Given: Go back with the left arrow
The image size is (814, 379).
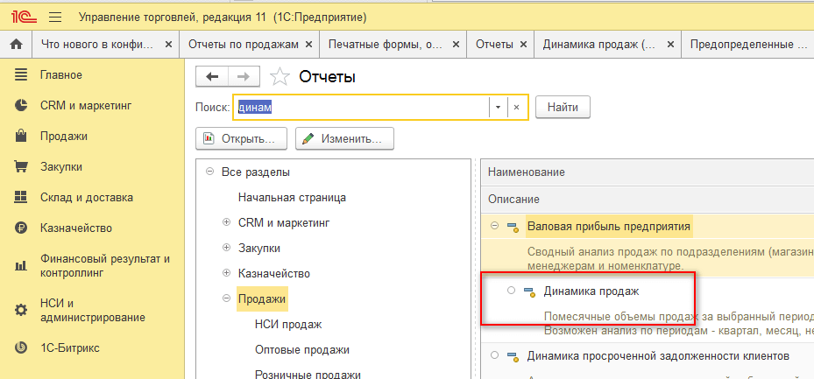Looking at the screenshot, I should 212,77.
